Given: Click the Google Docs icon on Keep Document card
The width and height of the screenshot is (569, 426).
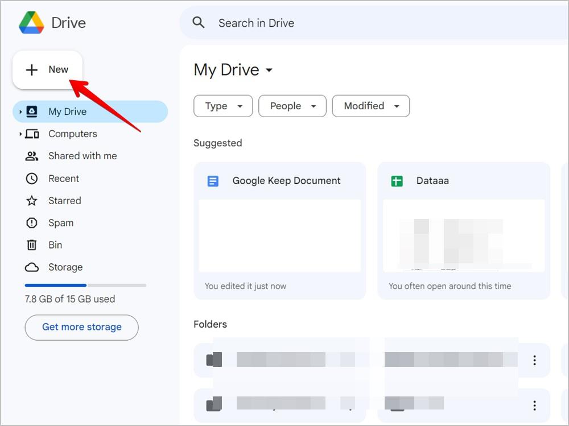Looking at the screenshot, I should [213, 181].
